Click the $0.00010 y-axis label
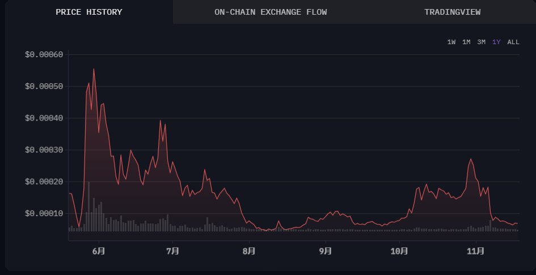Screen dimensions: 536x275 43,213
